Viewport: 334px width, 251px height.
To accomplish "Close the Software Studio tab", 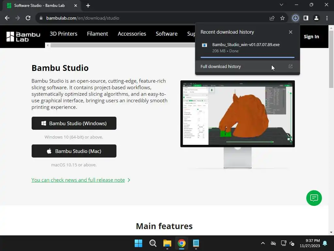I will (76, 6).
